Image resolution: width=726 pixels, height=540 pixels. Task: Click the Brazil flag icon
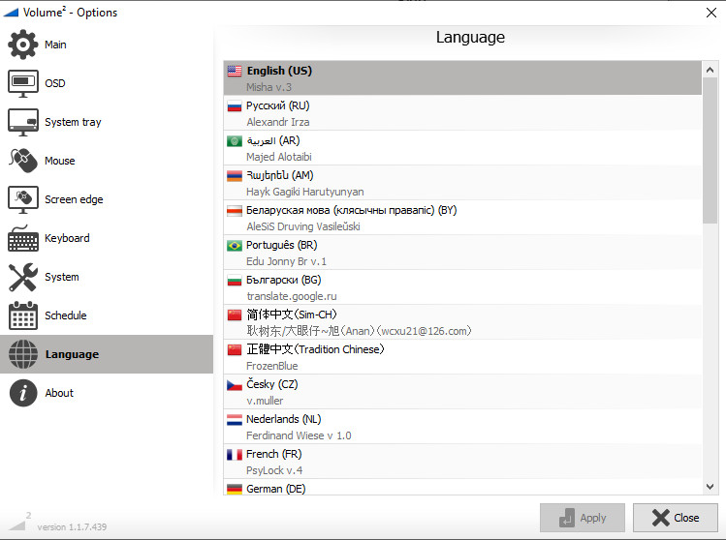[x=234, y=246]
